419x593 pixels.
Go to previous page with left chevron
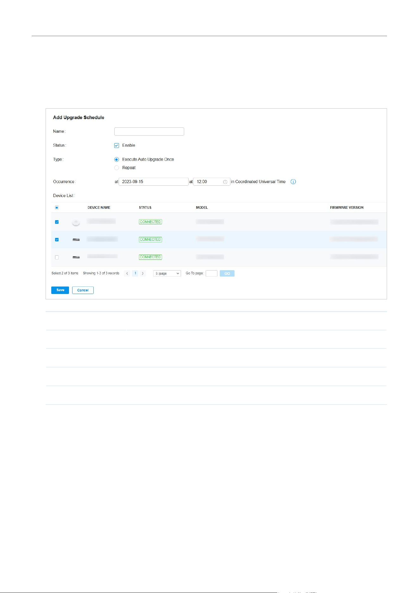pyautogui.click(x=127, y=273)
